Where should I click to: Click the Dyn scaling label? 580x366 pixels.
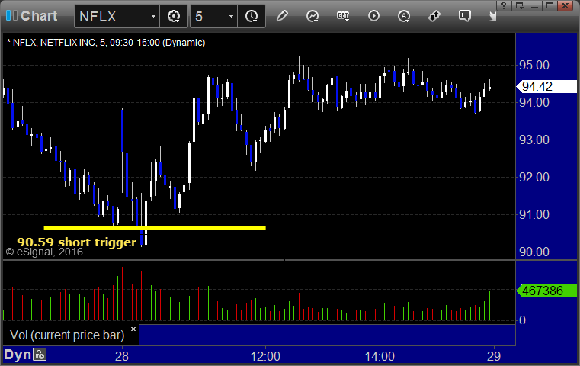tap(18, 355)
